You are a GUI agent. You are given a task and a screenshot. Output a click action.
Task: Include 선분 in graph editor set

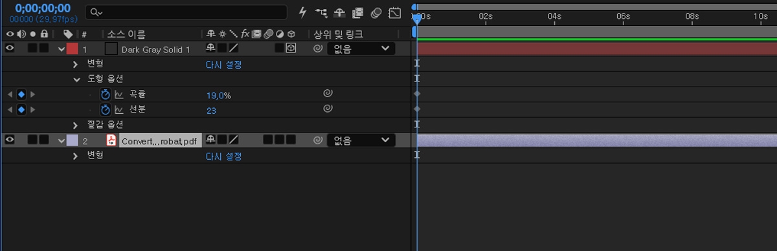coord(119,110)
